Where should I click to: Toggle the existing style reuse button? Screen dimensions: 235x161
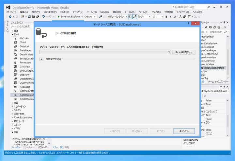(x=135, y=17)
